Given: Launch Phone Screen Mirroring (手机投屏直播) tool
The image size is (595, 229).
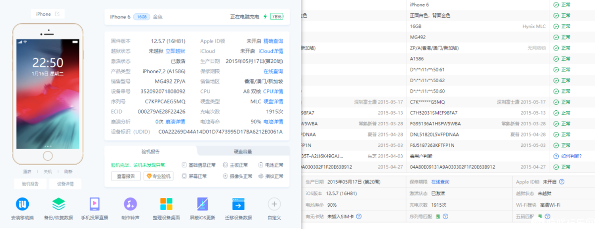Looking at the screenshot, I should 94,204.
